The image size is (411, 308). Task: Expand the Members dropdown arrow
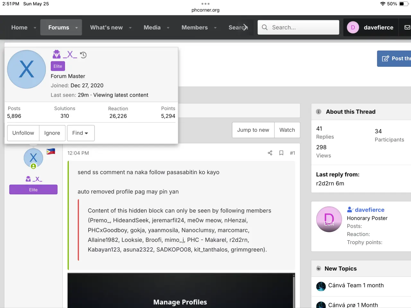215,28
